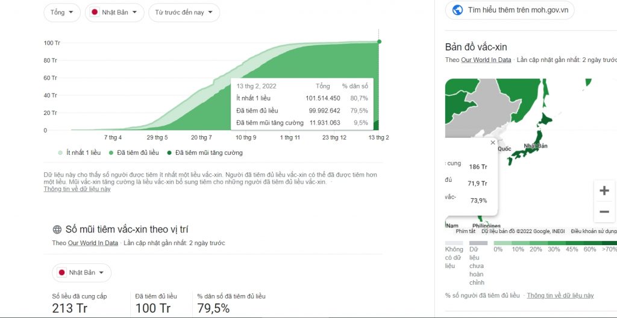Click the Japan flag icon in top dropdown

[95, 12]
